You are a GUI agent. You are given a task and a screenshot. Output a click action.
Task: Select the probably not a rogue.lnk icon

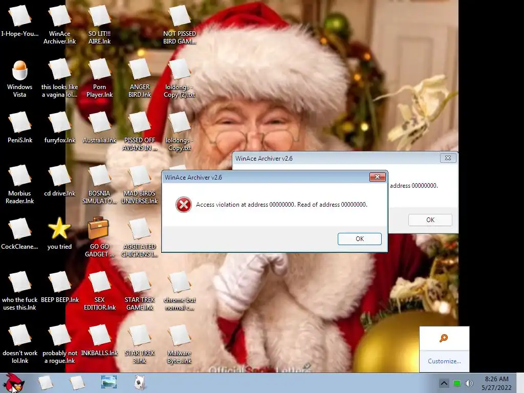[59, 344]
